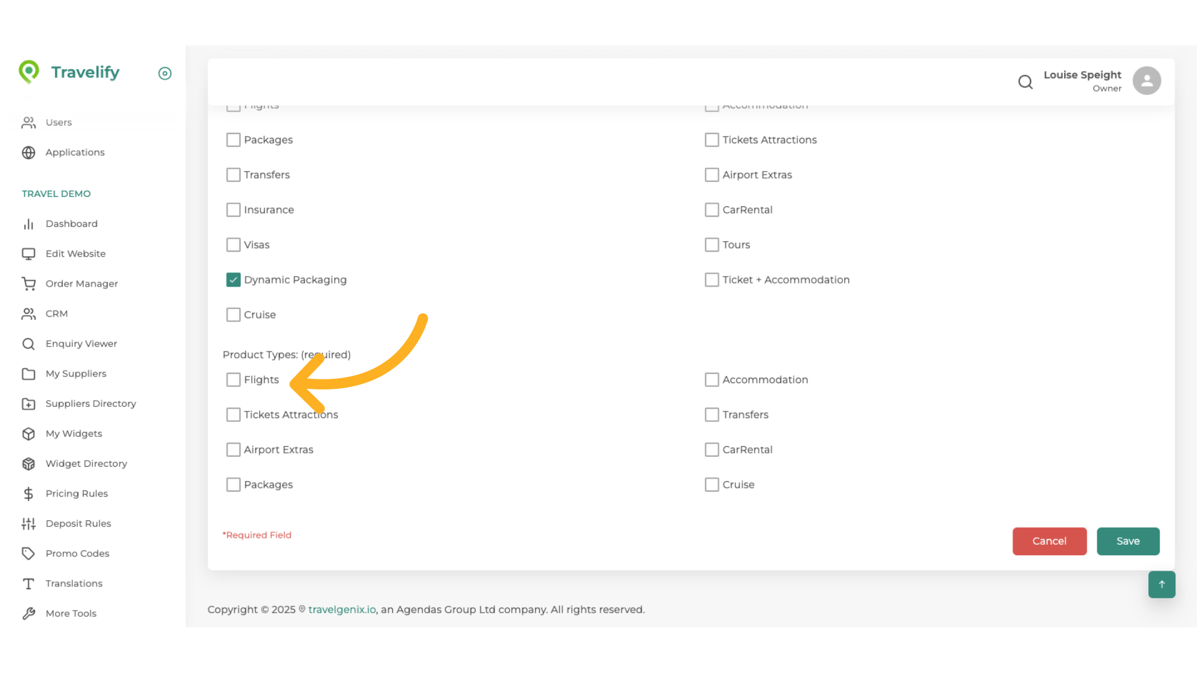
Task: Check the Visas checkbox
Action: click(233, 245)
